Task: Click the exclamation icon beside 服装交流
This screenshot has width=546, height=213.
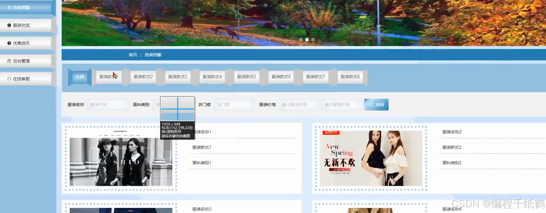Action: pos(9,25)
